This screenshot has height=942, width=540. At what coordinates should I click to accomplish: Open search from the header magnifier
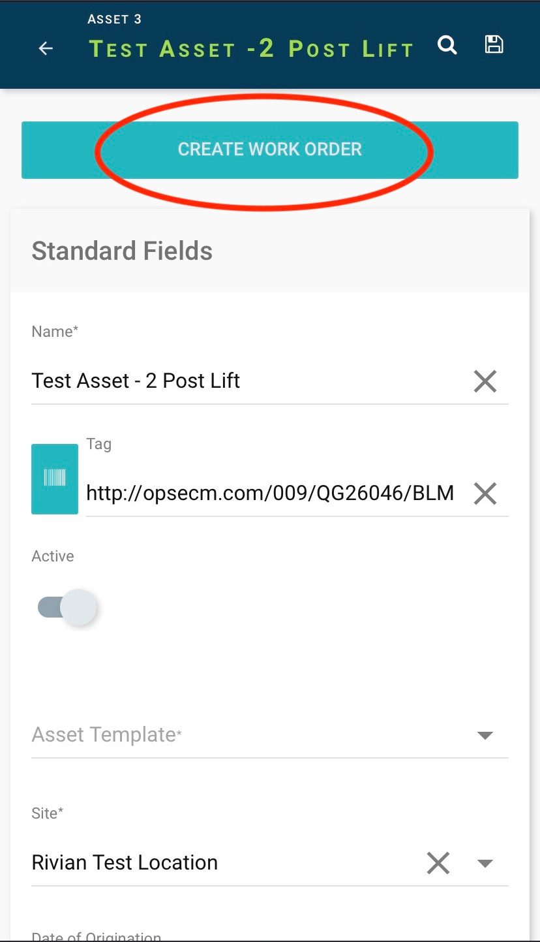(x=447, y=46)
